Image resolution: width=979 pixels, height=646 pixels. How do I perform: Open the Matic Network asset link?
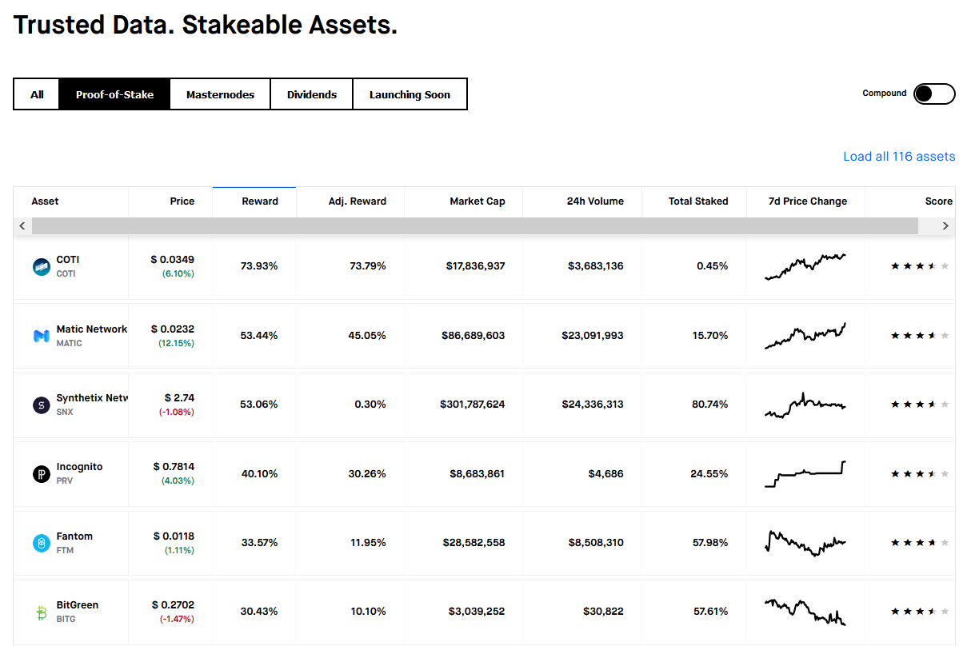point(92,329)
